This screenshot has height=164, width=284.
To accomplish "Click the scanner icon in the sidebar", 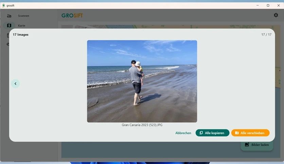I will click(x=9, y=16).
